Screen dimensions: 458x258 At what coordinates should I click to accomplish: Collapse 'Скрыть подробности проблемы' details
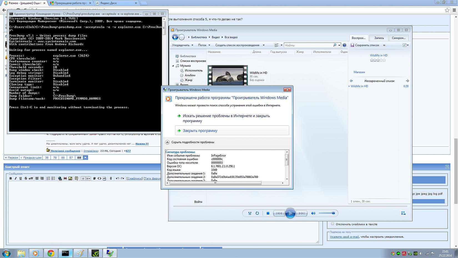coord(167,142)
